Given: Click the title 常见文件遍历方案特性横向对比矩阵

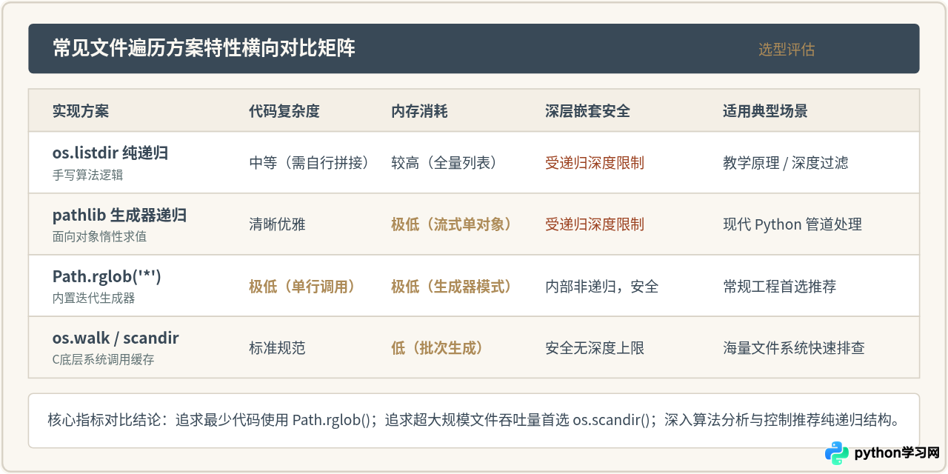Looking at the screenshot, I should click(x=204, y=48).
